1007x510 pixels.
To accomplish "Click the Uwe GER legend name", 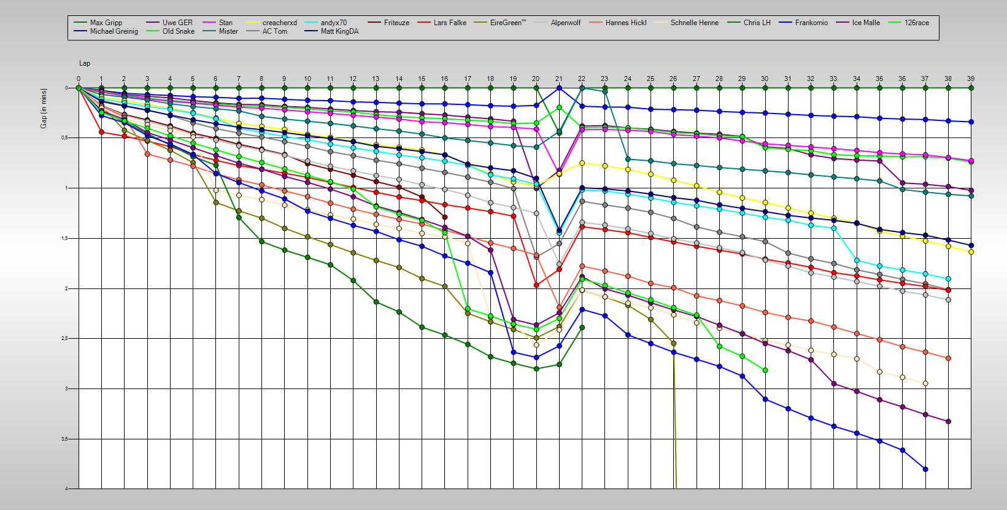I will 177,23.
